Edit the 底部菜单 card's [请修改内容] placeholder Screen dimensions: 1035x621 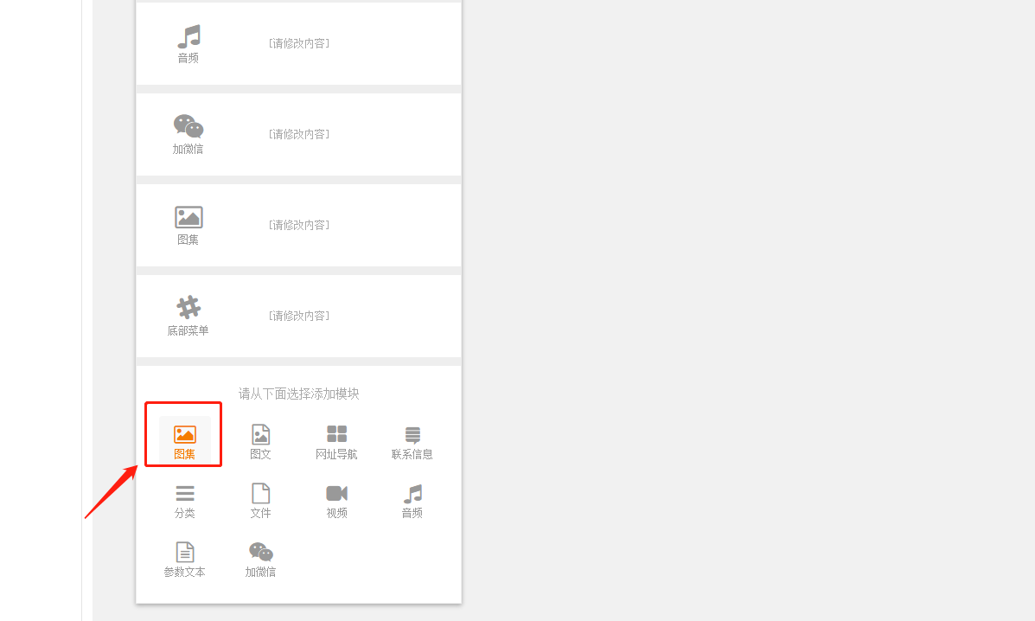[x=299, y=316]
